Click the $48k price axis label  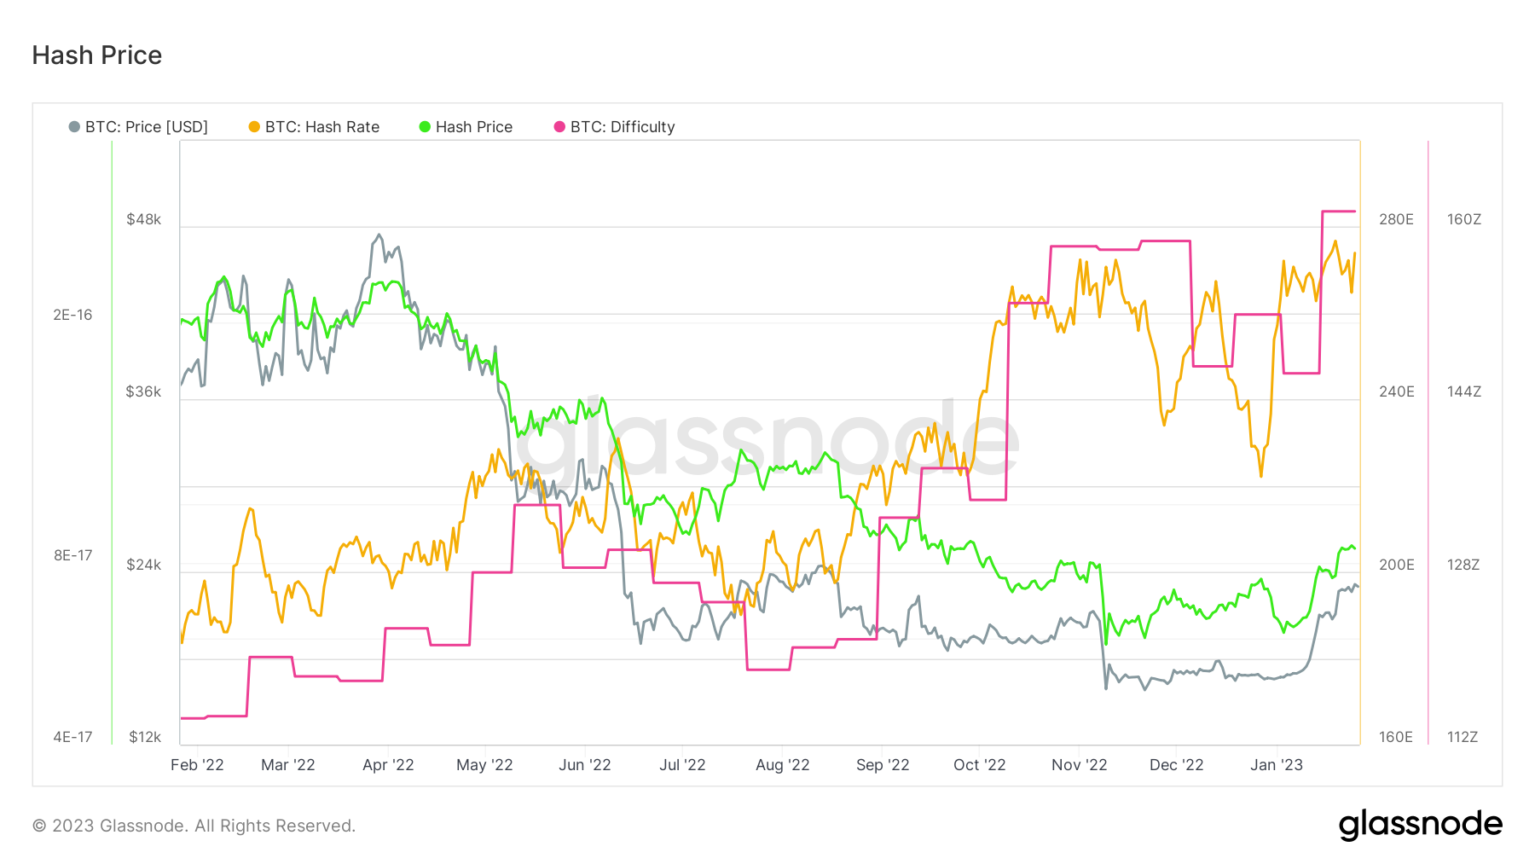(143, 219)
